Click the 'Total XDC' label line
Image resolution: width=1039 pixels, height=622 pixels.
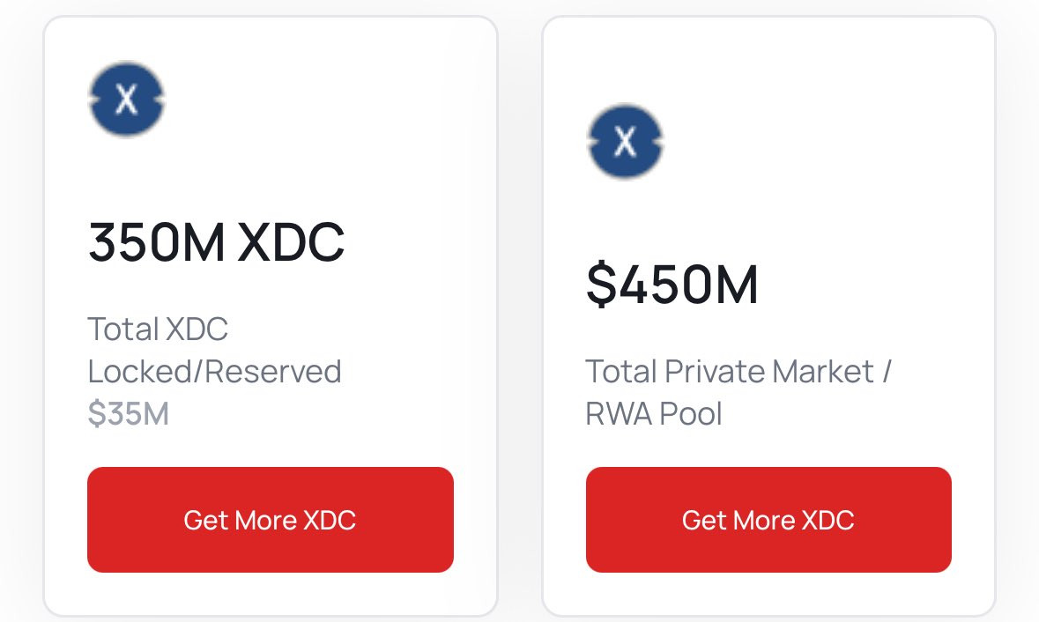158,330
